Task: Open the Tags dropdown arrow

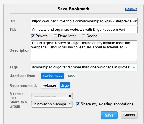Action: (134, 67)
